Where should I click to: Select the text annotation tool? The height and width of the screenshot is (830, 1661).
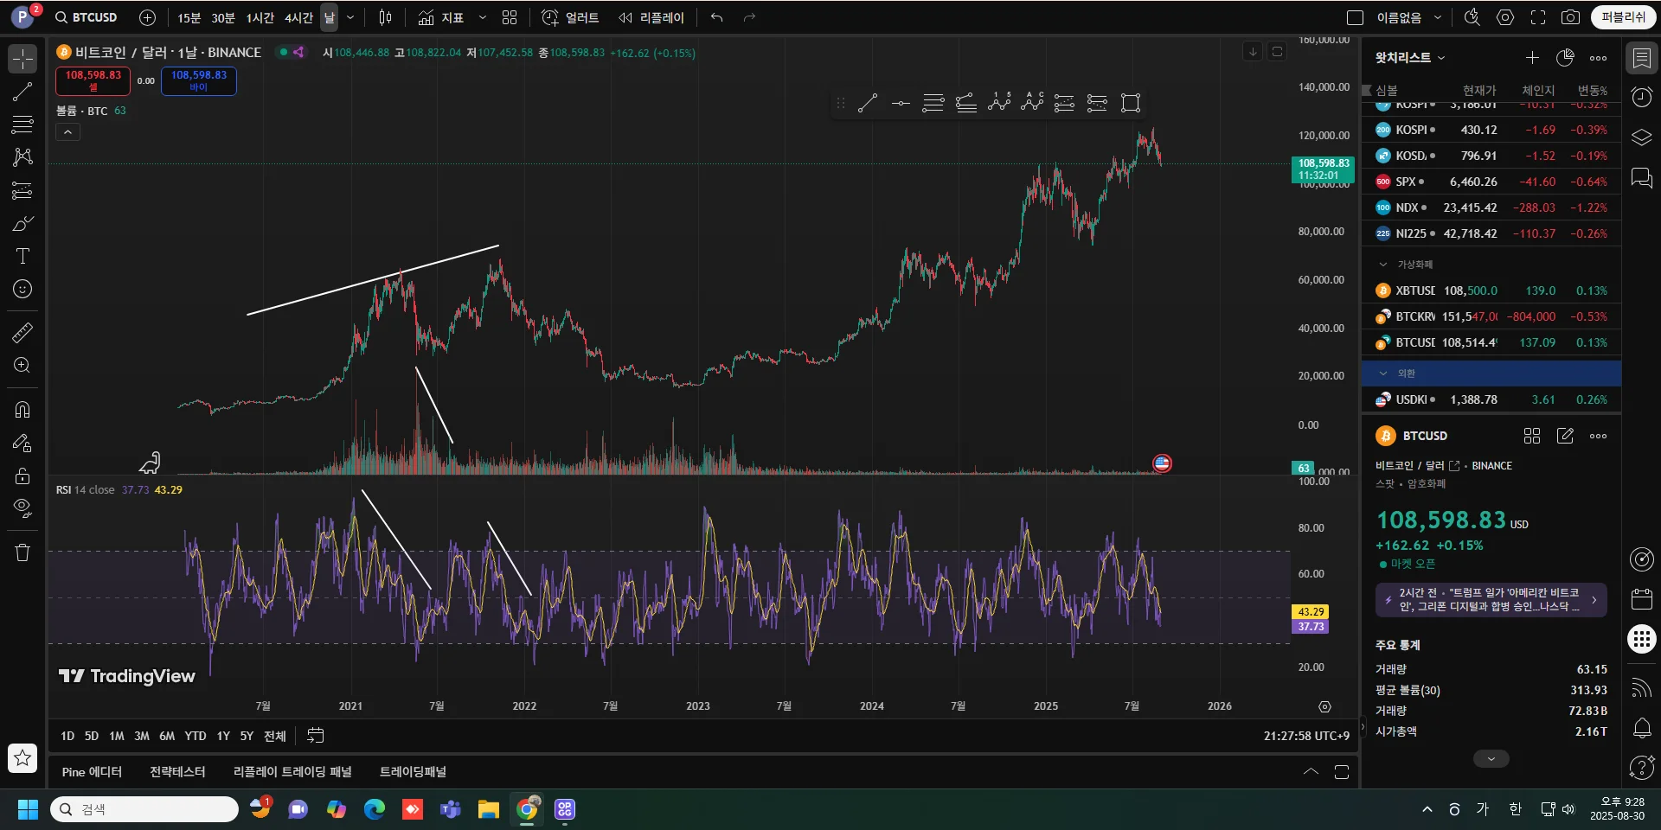click(22, 256)
